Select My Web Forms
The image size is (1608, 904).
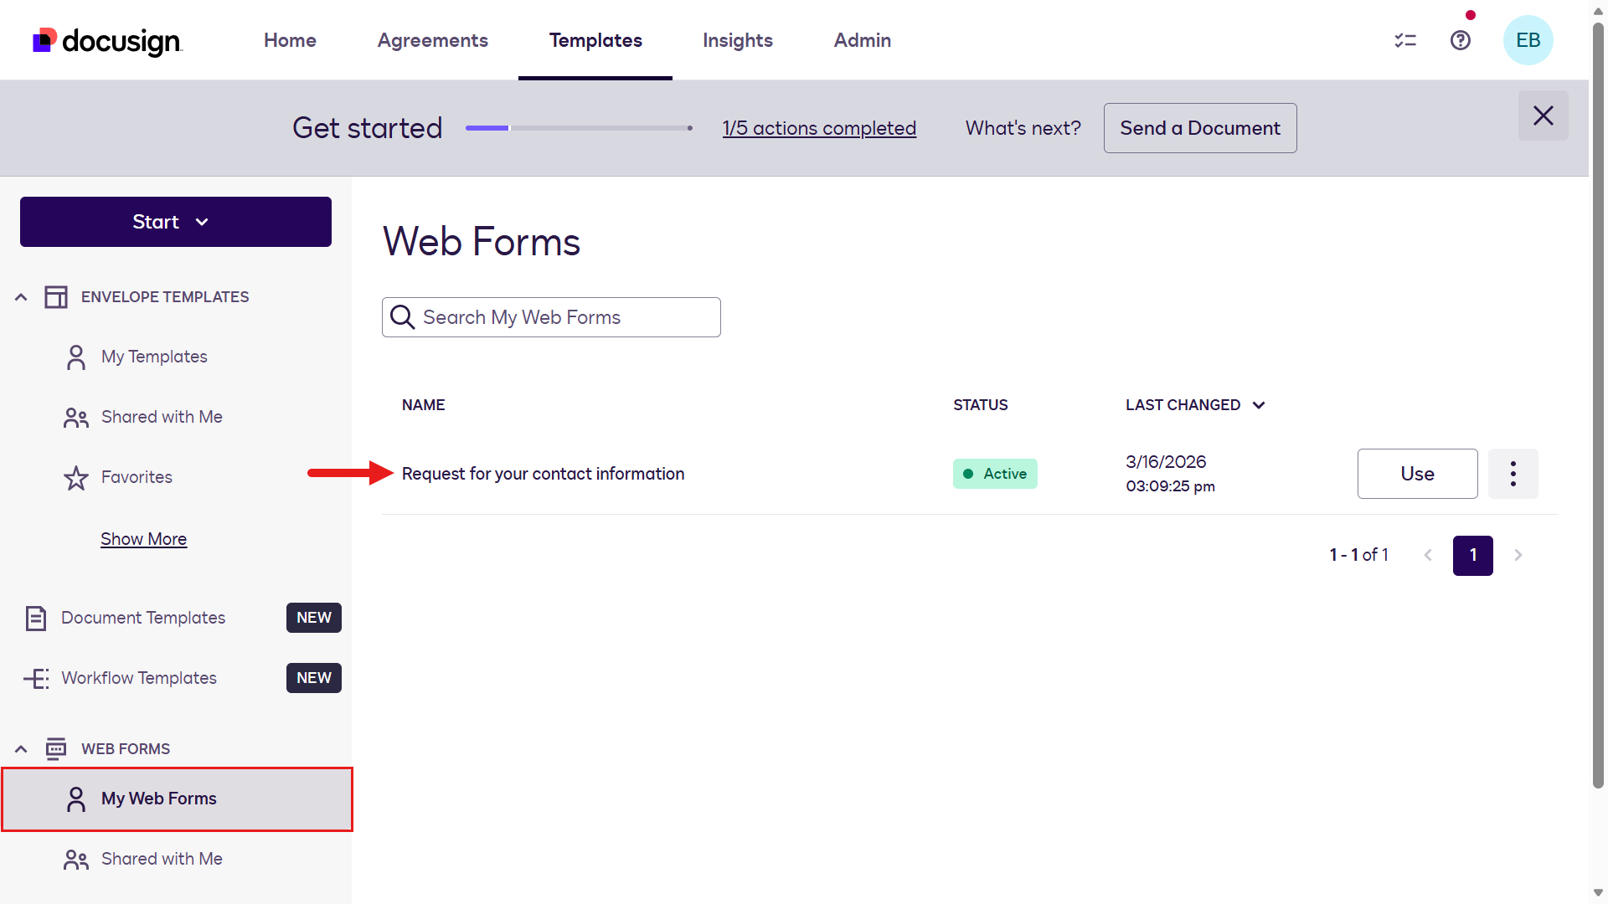[178, 799]
